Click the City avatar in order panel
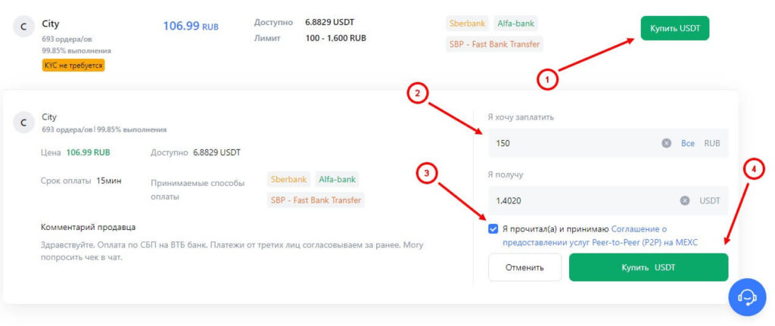This screenshot has width=775, height=326. 23,121
